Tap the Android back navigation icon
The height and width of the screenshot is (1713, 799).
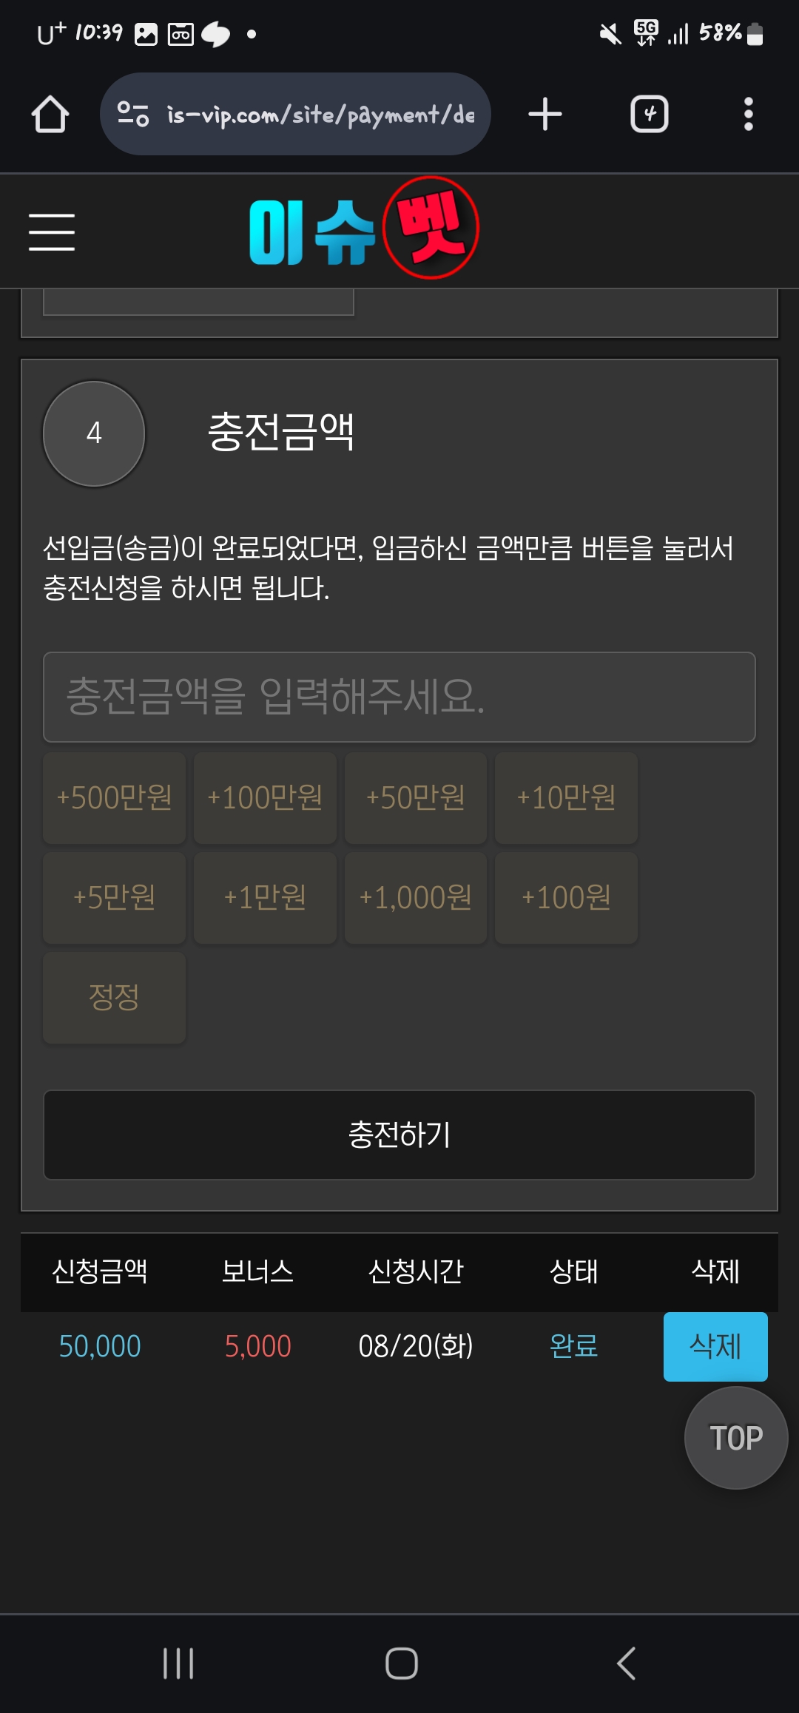[x=627, y=1663]
